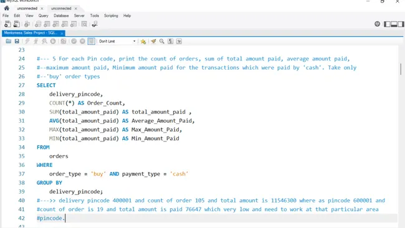Image resolution: width=405 pixels, height=228 pixels.
Task: Click the beautify query broom icon
Action: point(153,41)
